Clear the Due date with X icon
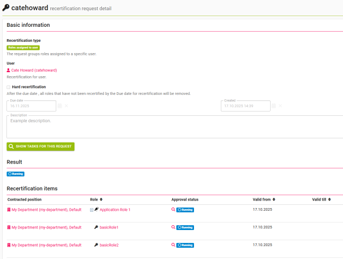 coord(66,106)
